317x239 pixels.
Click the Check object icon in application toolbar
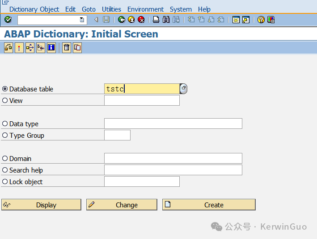[8, 48]
